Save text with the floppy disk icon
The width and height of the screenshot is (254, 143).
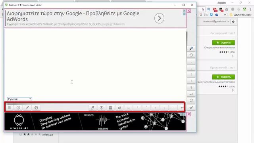(x=110, y=108)
